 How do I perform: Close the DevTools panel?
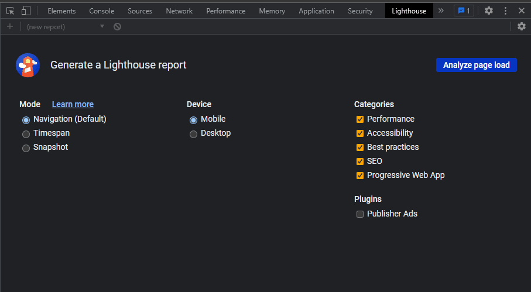[x=522, y=11]
